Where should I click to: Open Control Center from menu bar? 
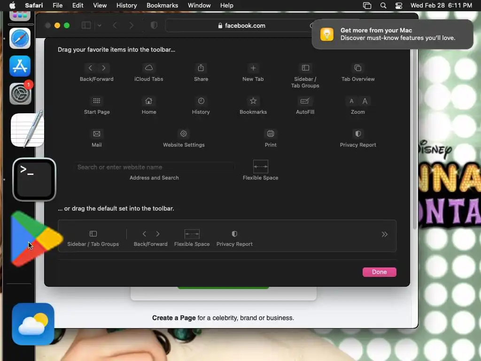pos(398,5)
